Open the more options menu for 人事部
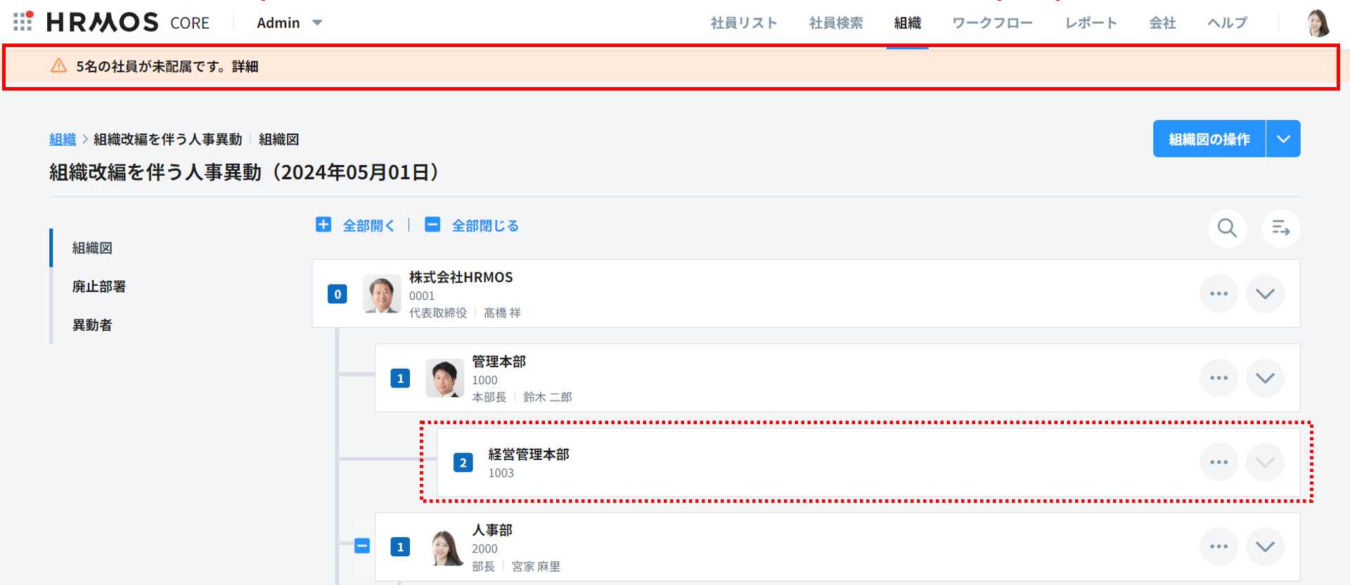This screenshot has width=1350, height=585. pos(1219,546)
